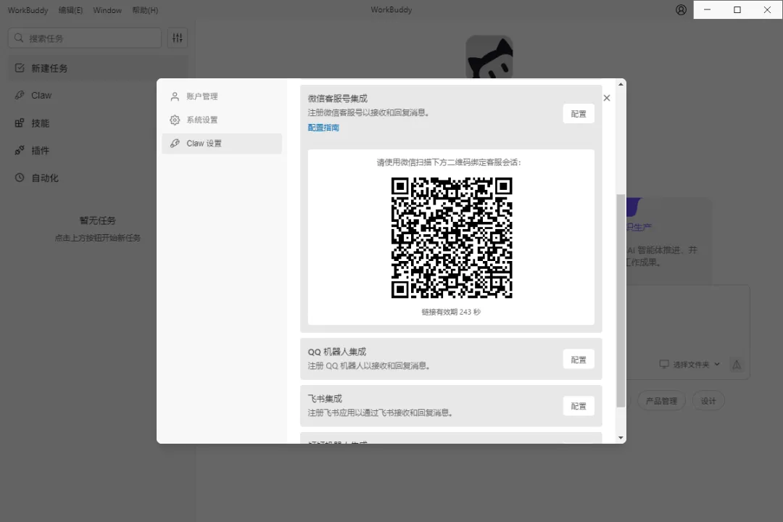Click the WorkBuddy cat logo
Viewport: 783px width, 522px height.
(x=489, y=57)
